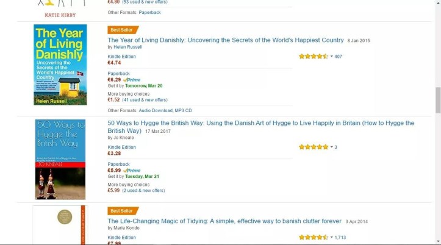
Task: Expand rating dropdown arrow next to 407 reviews
Action: click(x=331, y=56)
